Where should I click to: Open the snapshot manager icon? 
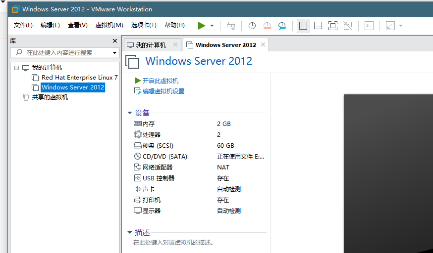pos(282,26)
